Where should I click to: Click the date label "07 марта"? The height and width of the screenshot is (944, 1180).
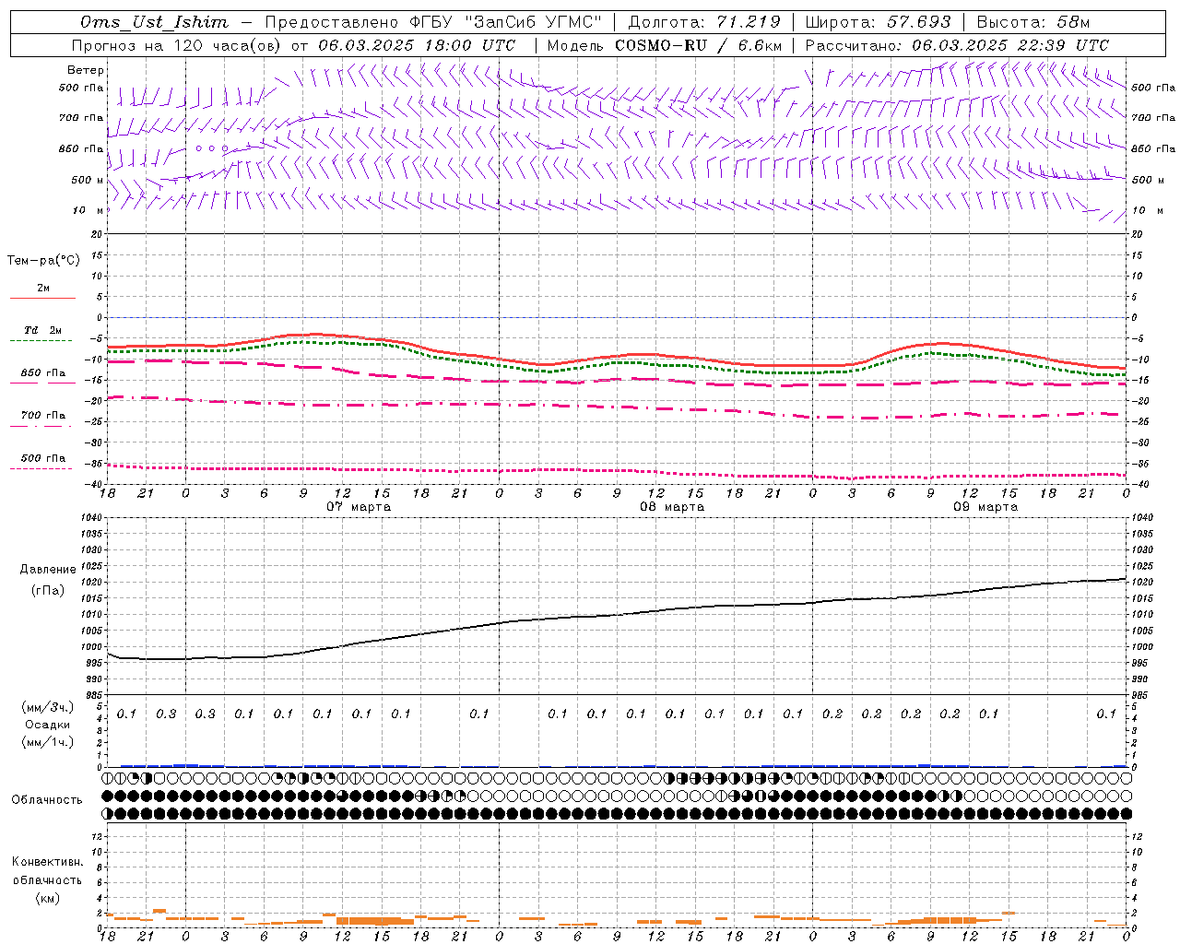pyautogui.click(x=360, y=507)
